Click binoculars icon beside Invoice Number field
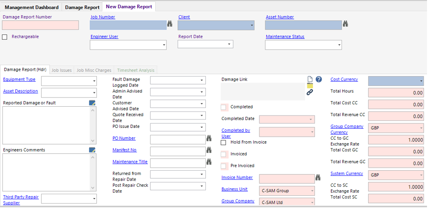Image resolution: width=428 pixels, height=208 pixels. [x=317, y=177]
